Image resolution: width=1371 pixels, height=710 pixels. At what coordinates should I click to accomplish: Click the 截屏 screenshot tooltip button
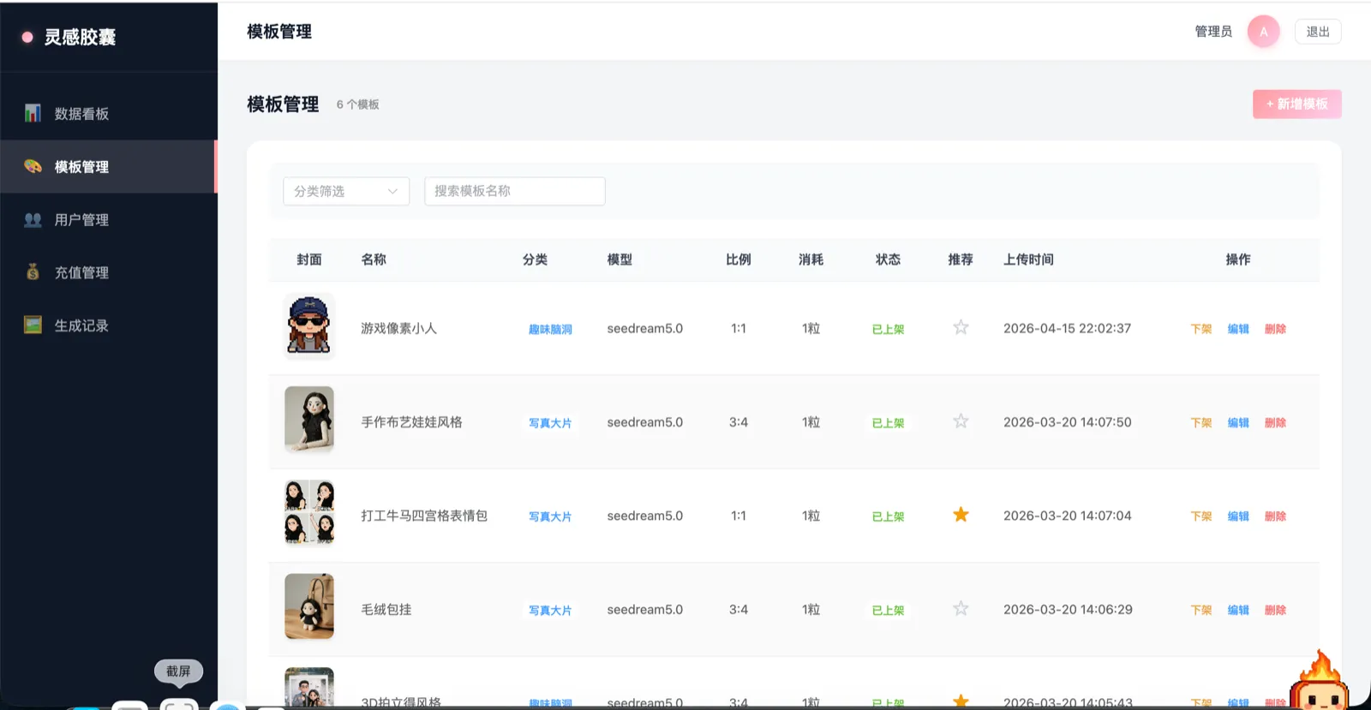tap(178, 671)
